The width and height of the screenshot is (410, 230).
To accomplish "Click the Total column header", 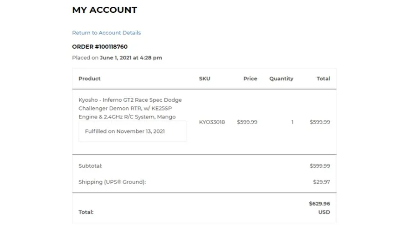I will [323, 79].
